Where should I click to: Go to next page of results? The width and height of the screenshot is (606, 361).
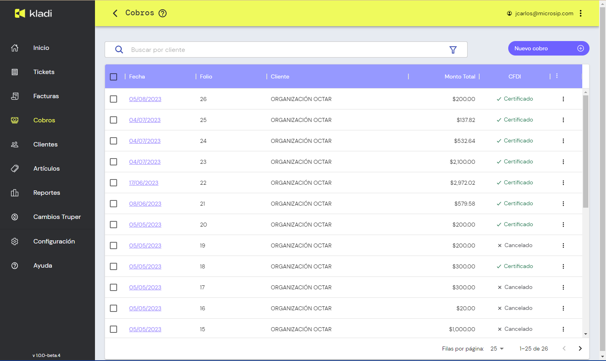[580, 349]
